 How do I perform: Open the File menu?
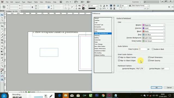point(7,2)
